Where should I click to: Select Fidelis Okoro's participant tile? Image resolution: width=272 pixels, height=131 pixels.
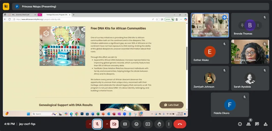230,105
